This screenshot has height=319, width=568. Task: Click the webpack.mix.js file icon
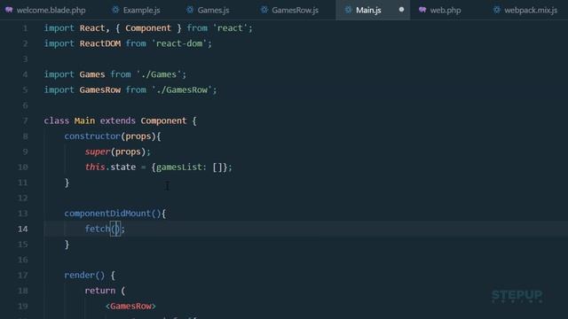[x=497, y=10]
